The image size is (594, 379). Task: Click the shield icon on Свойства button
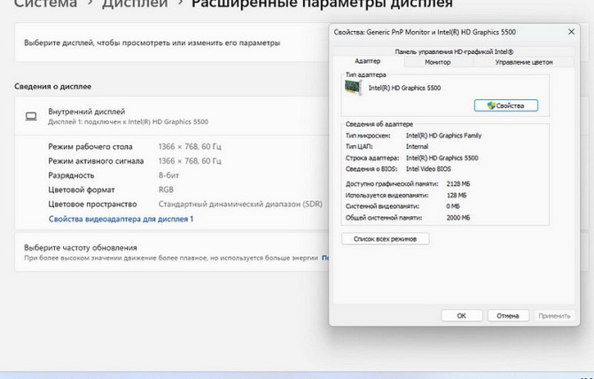point(488,105)
